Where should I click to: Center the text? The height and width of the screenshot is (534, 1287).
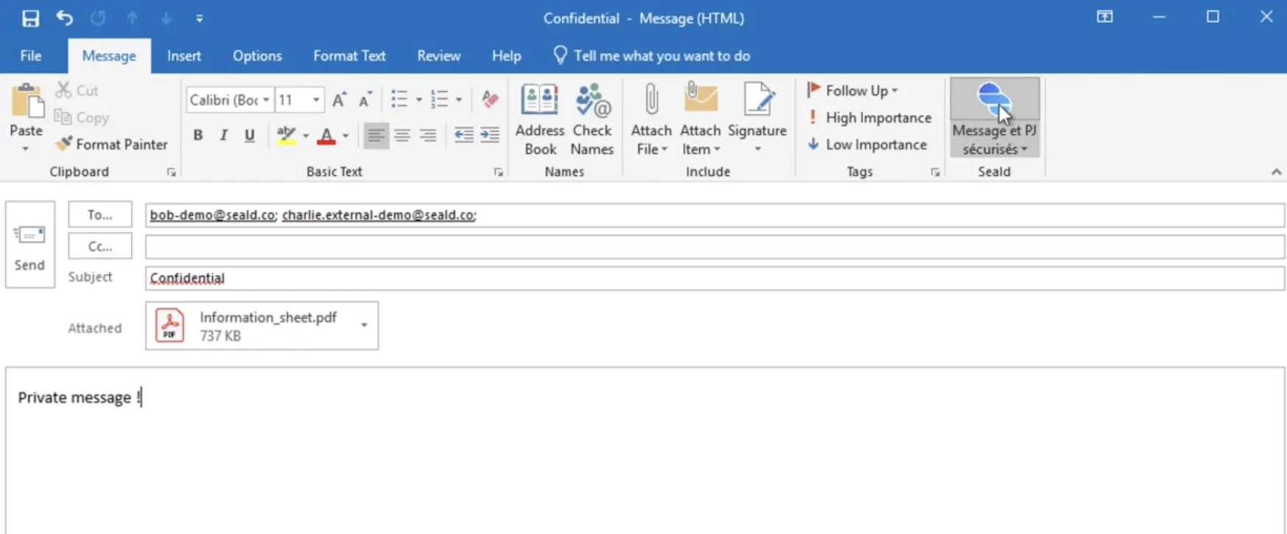[402, 136]
